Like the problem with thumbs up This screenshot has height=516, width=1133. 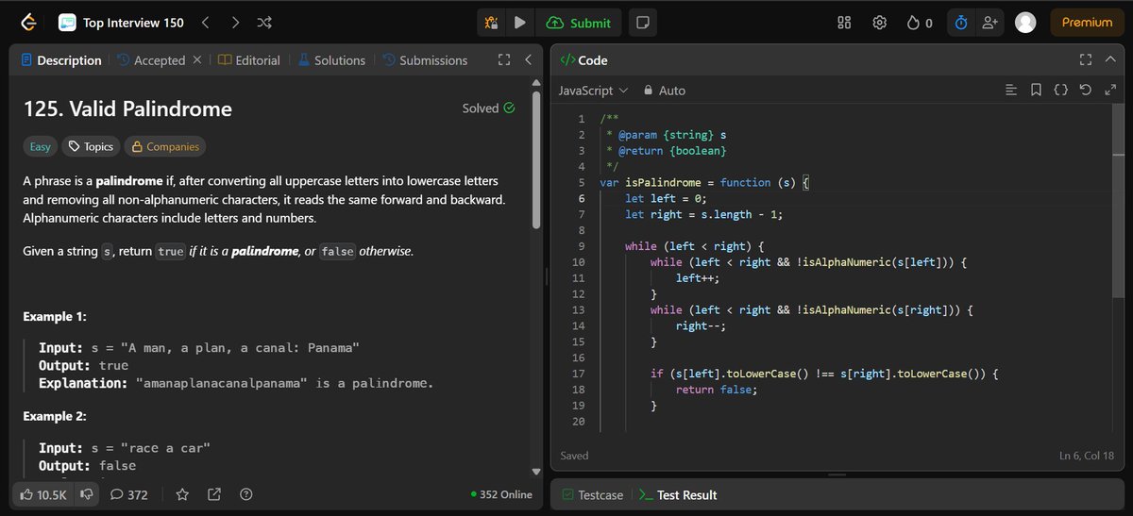point(43,494)
